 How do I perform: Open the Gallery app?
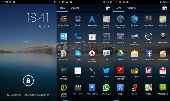pos(149,71)
